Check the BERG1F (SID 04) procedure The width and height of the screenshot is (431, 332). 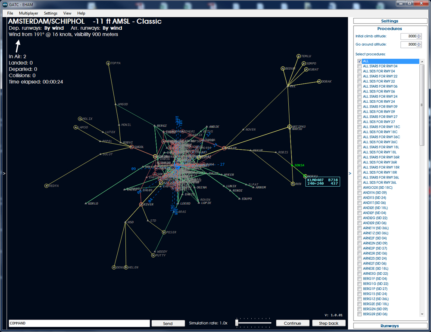click(359, 279)
